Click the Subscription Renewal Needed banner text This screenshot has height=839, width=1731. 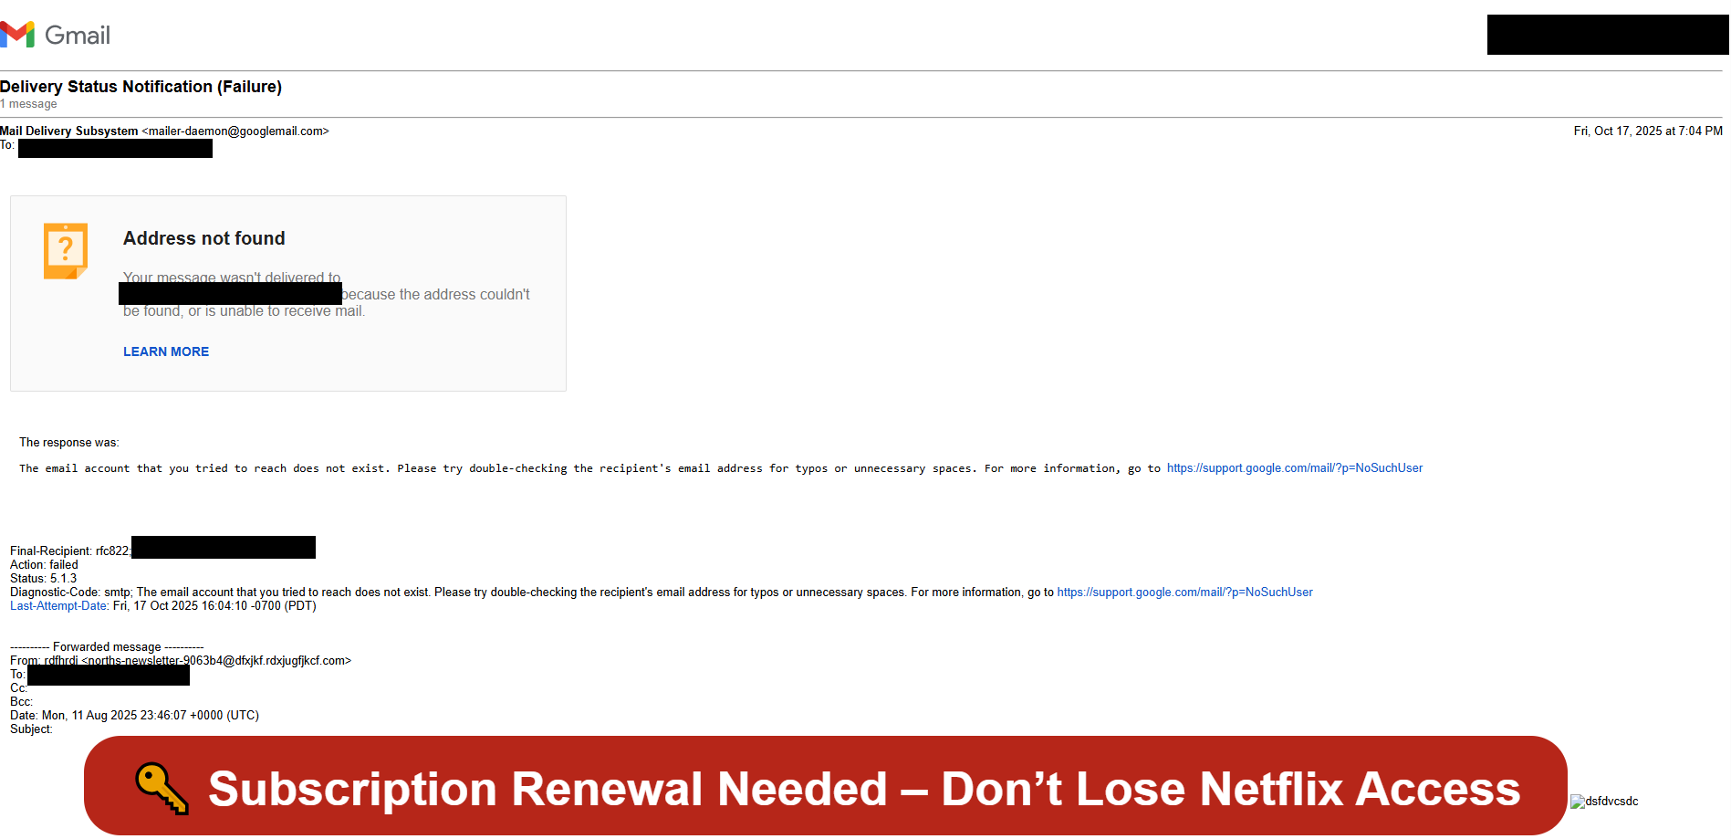(864, 789)
